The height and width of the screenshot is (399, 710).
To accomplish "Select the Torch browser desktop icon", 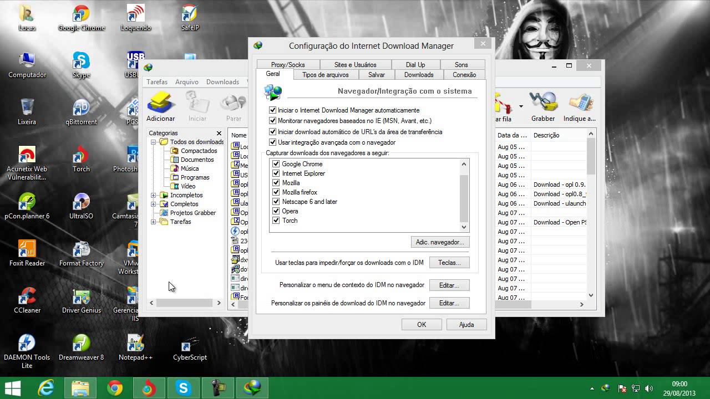I will (81, 160).
